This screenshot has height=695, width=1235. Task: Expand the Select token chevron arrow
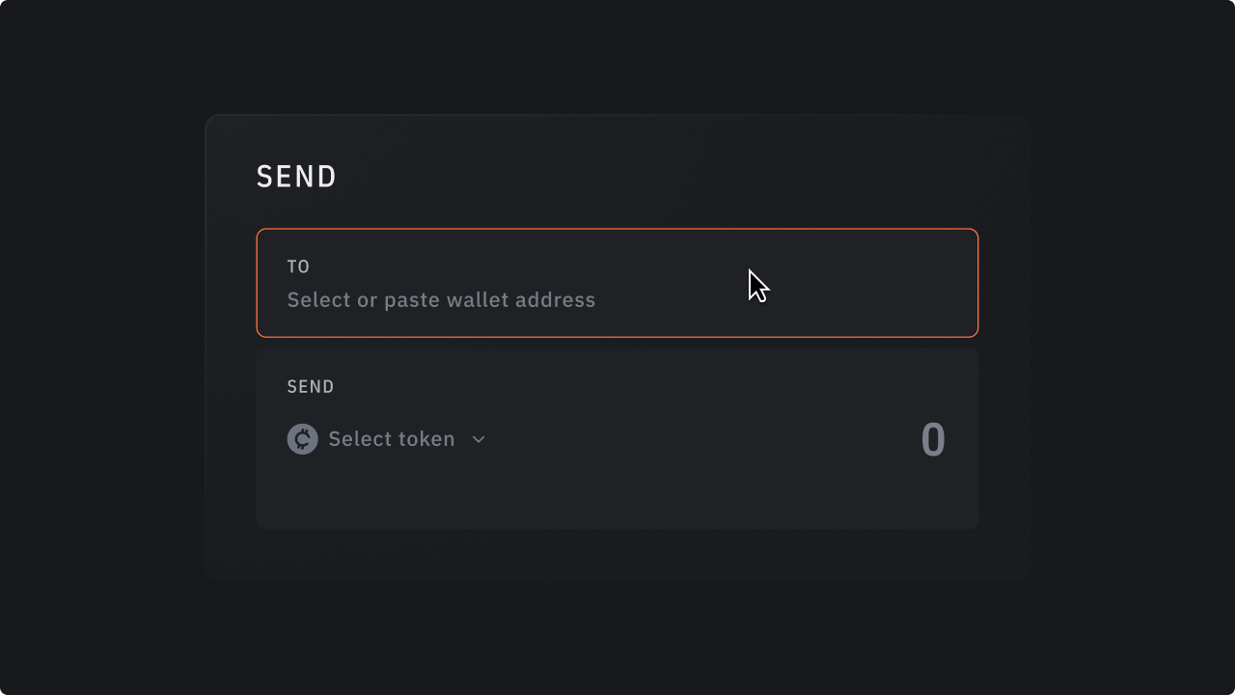coord(479,439)
